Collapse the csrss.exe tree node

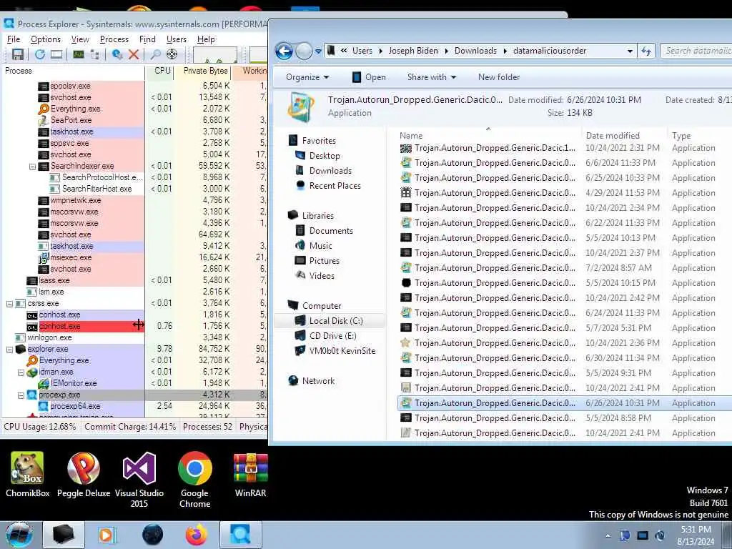click(x=9, y=303)
